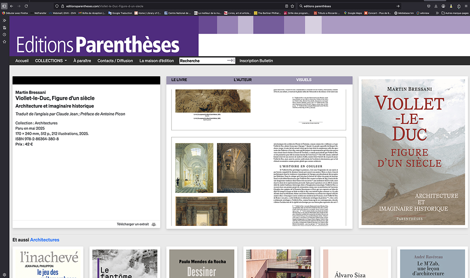Open the Grille des program... bookmark

297,13
